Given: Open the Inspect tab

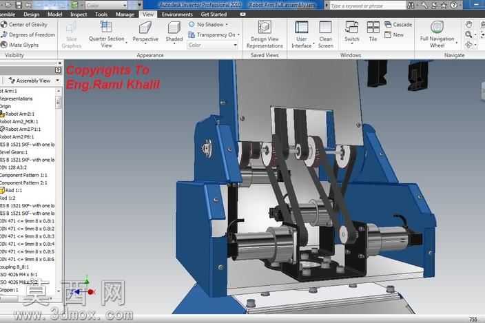Looking at the screenshot, I should point(79,14).
